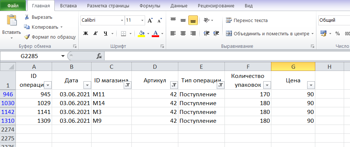Viewport: 350px width, 147px height.
Task: Select the Format Painter (Формат по образцу) brush
Action: tap(27, 37)
